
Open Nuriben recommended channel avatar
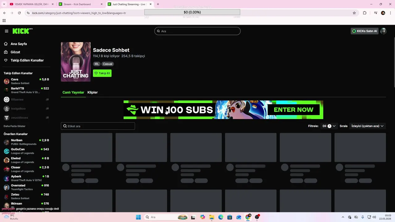tap(6, 142)
